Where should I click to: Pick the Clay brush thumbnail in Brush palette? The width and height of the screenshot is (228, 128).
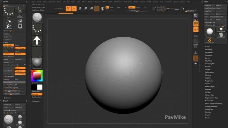coord(20,117)
